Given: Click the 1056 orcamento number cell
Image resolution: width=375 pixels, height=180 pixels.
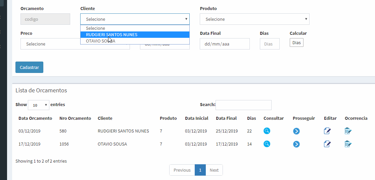Looking at the screenshot, I should (64, 144).
